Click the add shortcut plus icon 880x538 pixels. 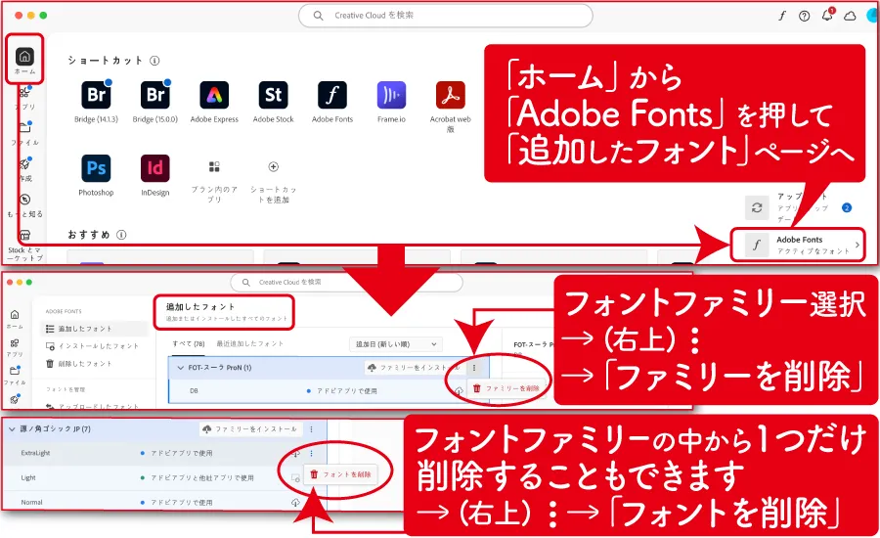[x=273, y=167]
